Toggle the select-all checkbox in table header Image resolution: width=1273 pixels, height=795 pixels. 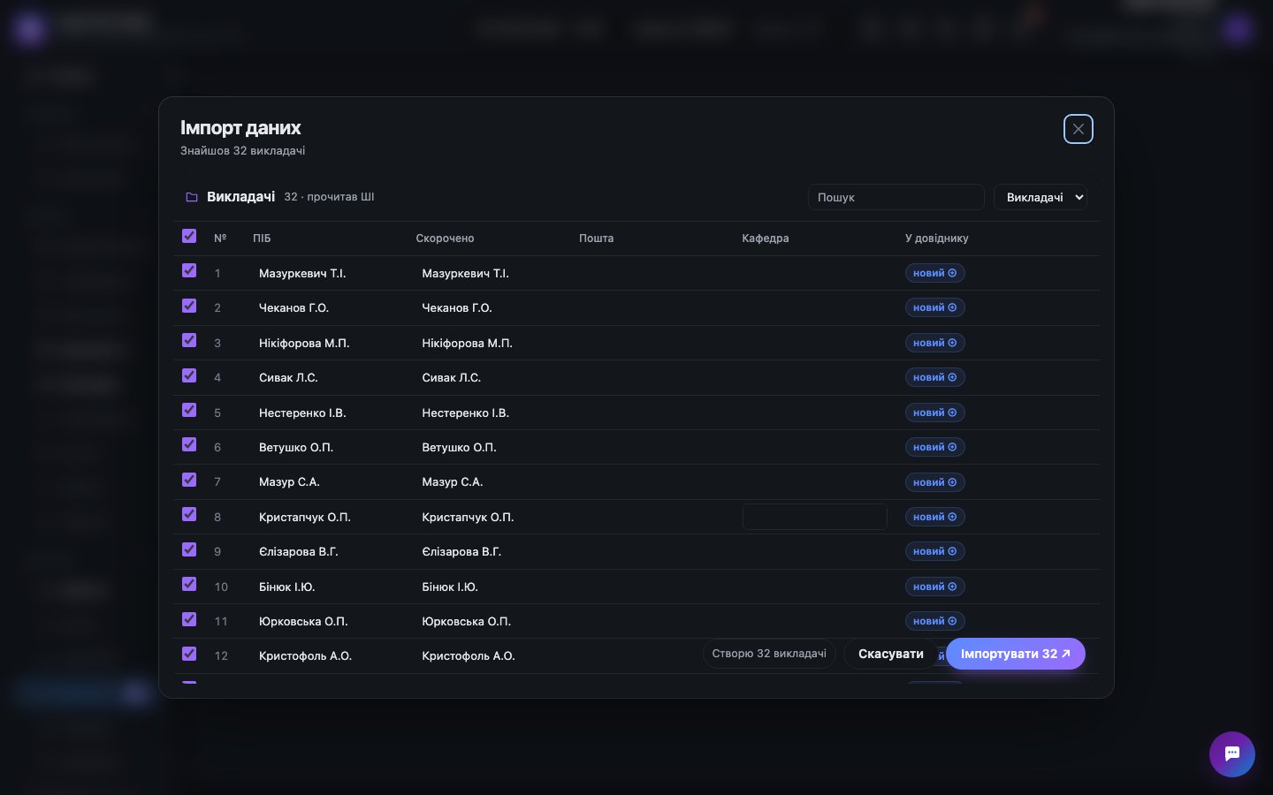coord(189,236)
